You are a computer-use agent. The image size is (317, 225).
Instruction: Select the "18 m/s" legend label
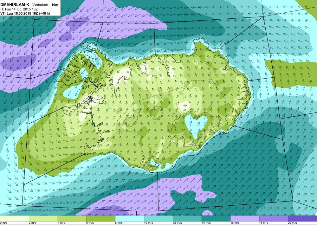pyautogui.click(x=264, y=223)
